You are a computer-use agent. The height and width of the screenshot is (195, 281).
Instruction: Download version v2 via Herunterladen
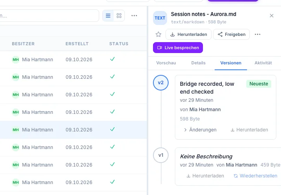[249, 129]
